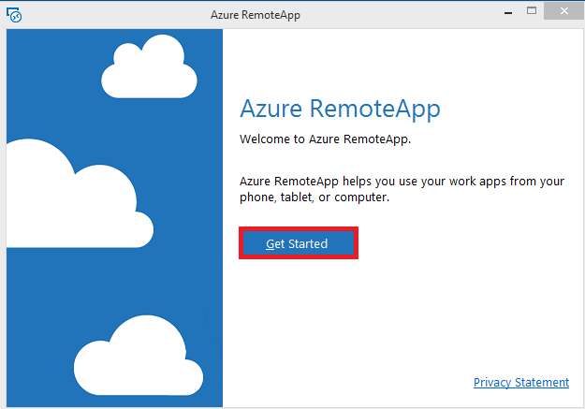Image resolution: width=585 pixels, height=409 pixels.
Task: Click the large Azure RemoteApp heading
Action: click(340, 108)
